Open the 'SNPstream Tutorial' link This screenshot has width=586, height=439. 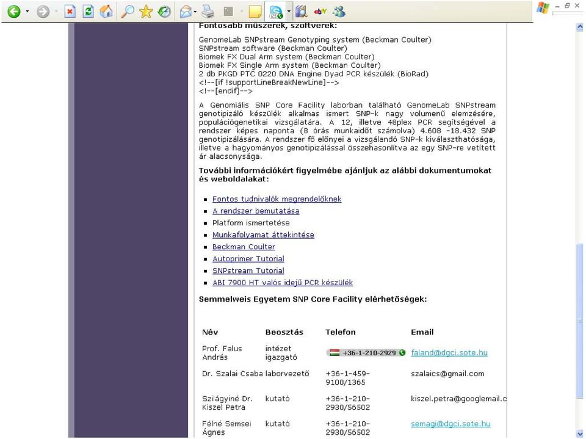tap(248, 270)
